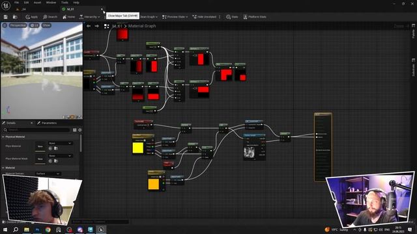Viewport: 417px width, 234px height.
Task: Open the Preview State dropdown
Action: pos(175,17)
